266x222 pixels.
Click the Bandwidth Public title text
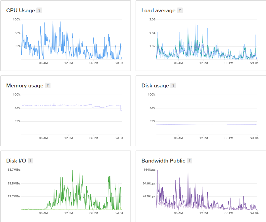[163, 161]
